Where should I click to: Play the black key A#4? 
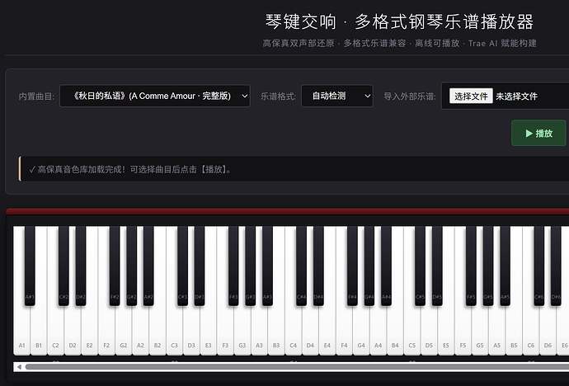(386, 266)
